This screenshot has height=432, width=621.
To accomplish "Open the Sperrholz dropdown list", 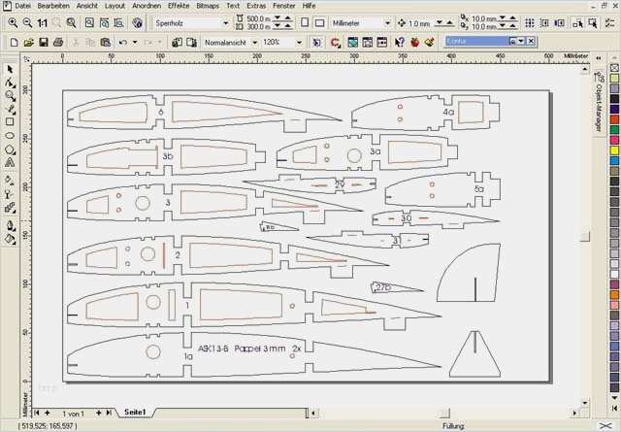I will click(x=224, y=22).
